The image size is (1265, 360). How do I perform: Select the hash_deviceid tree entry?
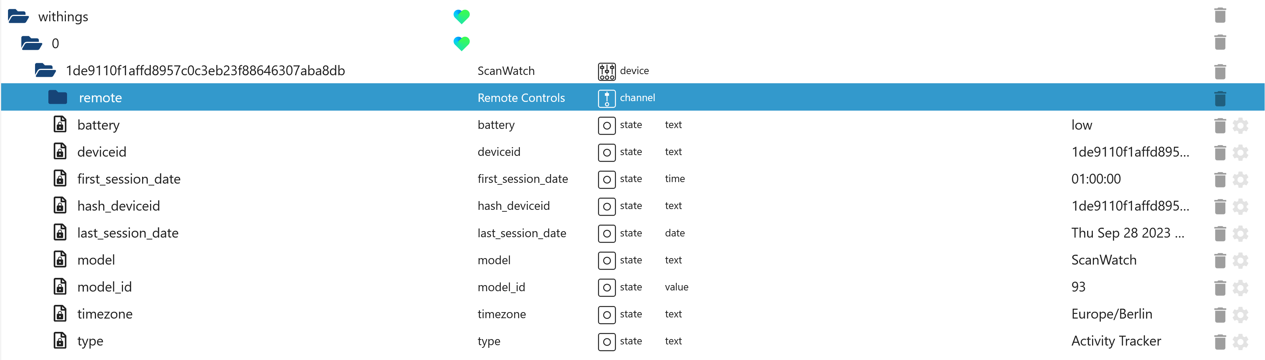coord(118,206)
